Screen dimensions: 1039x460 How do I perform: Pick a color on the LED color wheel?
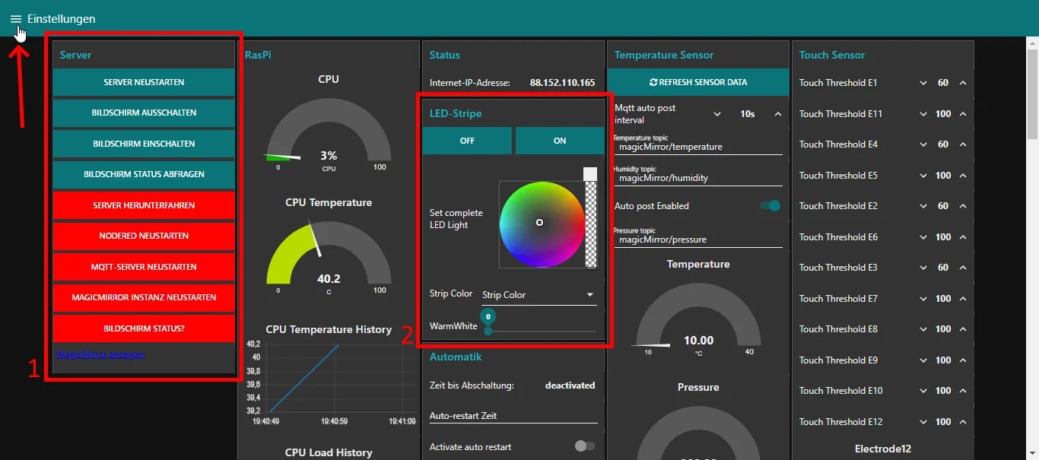pyautogui.click(x=540, y=223)
